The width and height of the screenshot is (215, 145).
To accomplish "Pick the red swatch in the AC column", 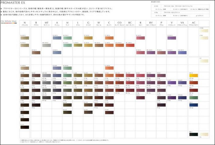I will click(x=193, y=90).
